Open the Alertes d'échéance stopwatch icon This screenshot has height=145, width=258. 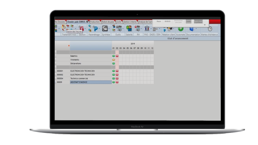pyautogui.click(x=210, y=29)
